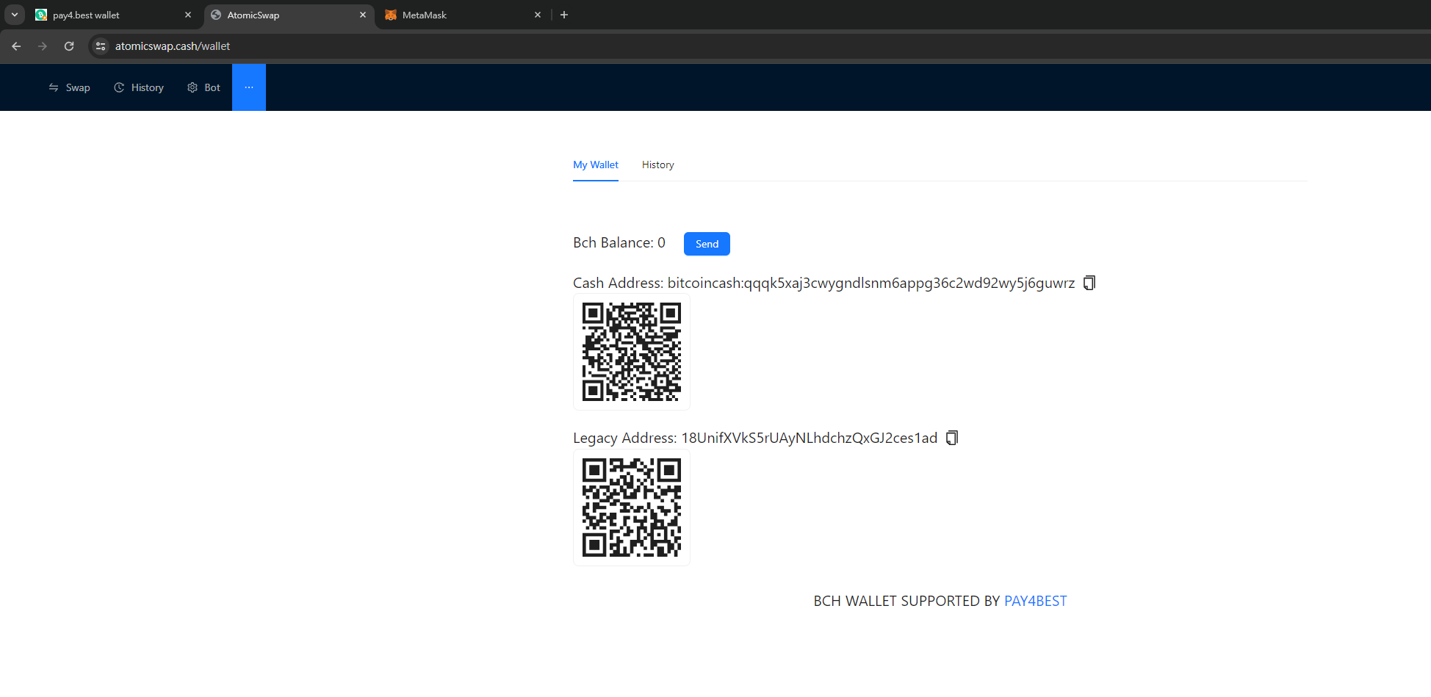Click the Bch Balance: 0 text

619,243
